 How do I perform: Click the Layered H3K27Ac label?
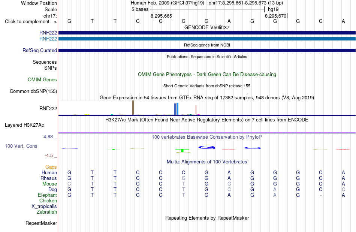click(24, 125)
